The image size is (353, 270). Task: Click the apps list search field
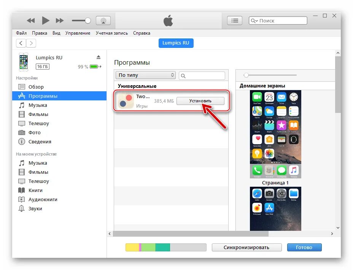pyautogui.click(x=202, y=76)
